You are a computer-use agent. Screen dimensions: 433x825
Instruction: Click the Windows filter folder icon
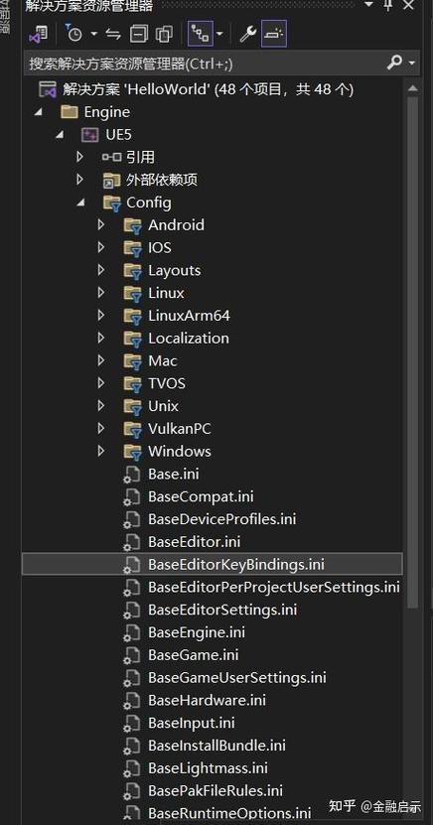coord(134,452)
